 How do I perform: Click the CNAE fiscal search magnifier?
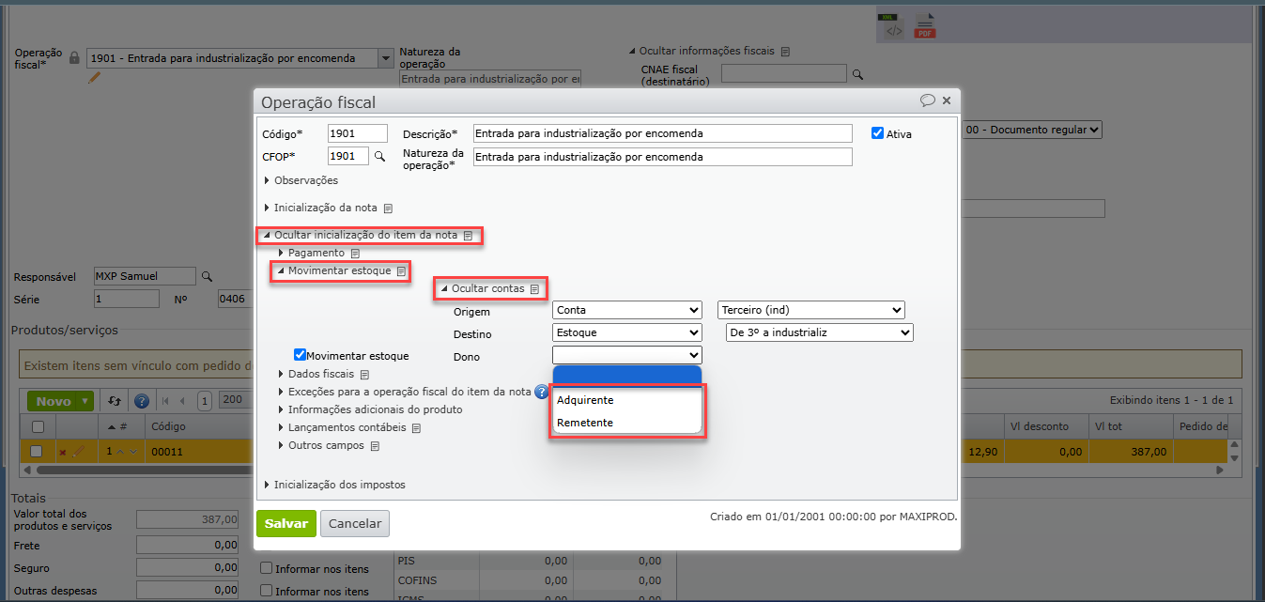[x=856, y=74]
